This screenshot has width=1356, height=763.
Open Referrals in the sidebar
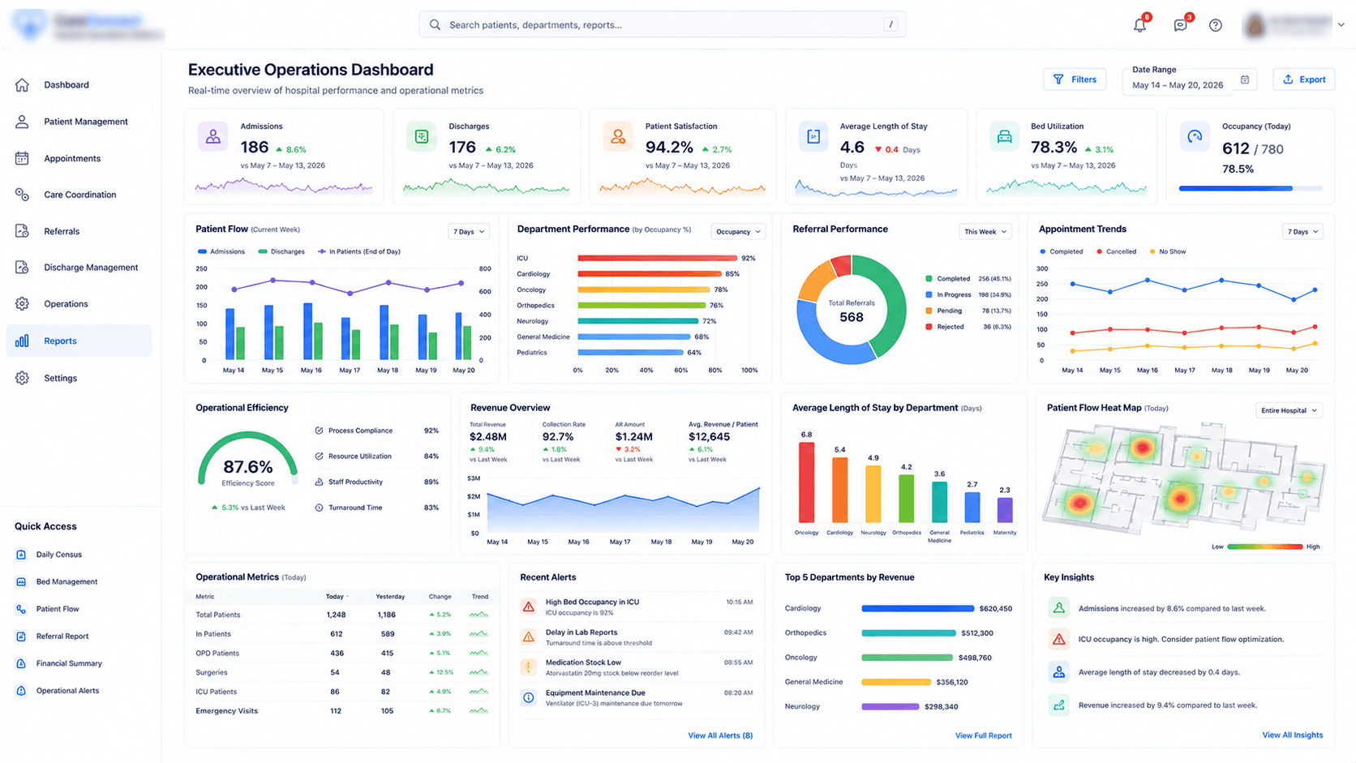tap(79, 231)
